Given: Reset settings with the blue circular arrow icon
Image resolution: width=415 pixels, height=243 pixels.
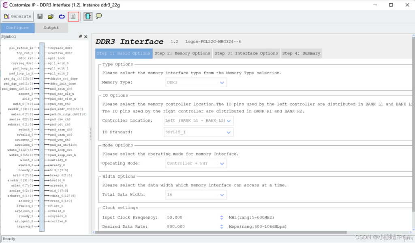Looking at the screenshot, I should 62,17.
